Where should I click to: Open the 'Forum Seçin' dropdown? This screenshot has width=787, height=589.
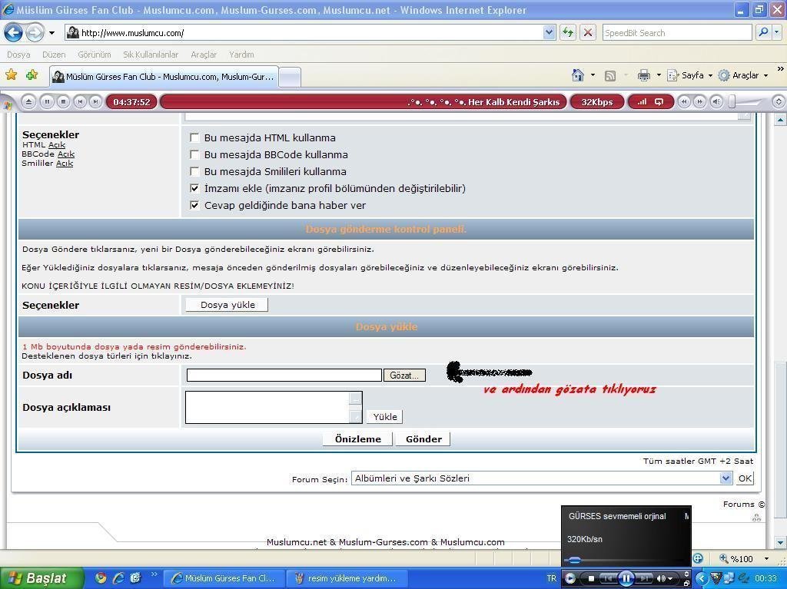click(542, 478)
